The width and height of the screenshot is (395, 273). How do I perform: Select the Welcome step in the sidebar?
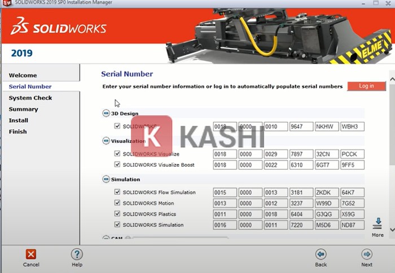23,75
